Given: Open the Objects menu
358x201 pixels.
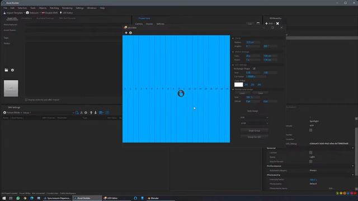Looking at the screenshot, I should pyautogui.click(x=43, y=8).
